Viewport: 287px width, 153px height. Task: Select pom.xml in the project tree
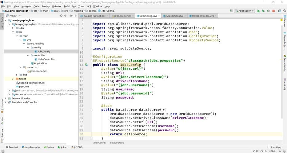click(x=24, y=87)
